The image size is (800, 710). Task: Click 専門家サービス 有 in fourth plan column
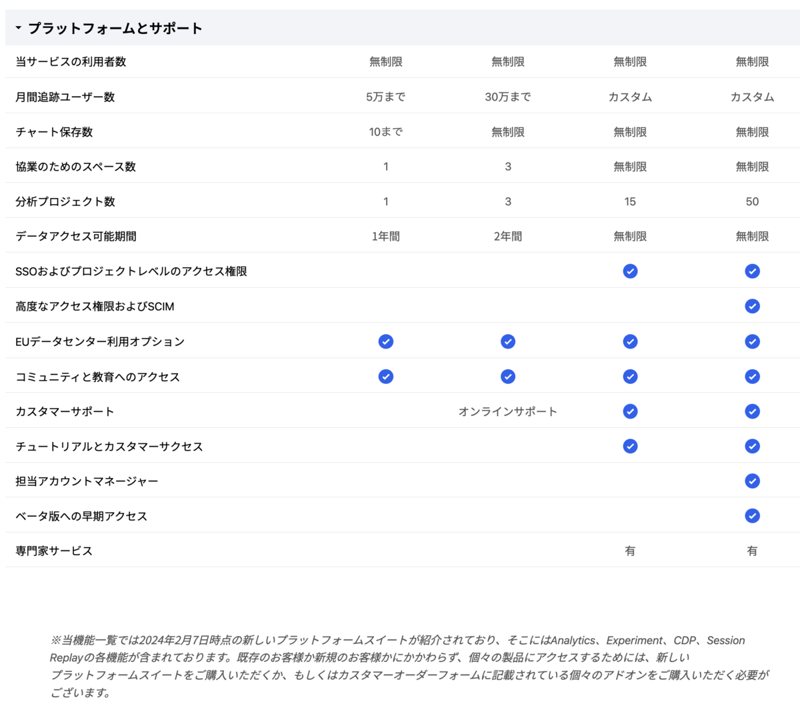pyautogui.click(x=752, y=551)
